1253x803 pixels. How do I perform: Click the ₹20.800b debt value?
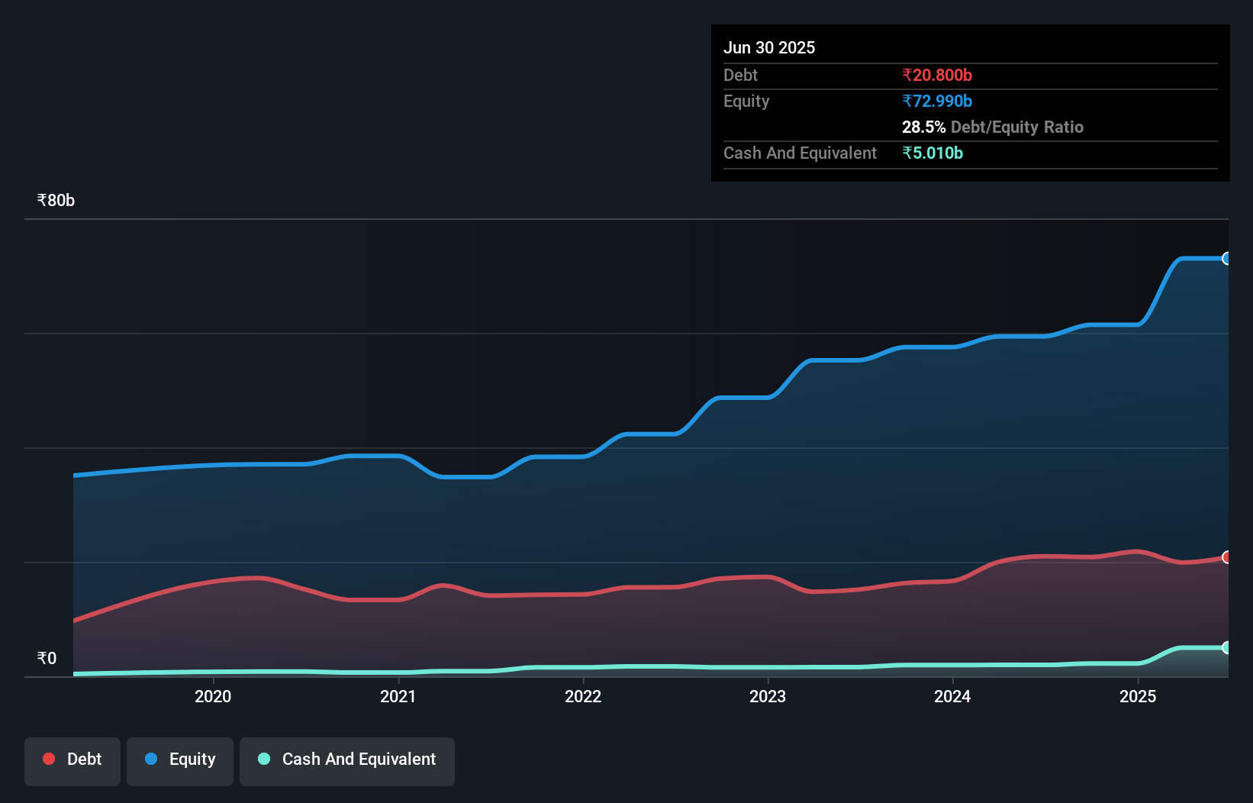937,75
